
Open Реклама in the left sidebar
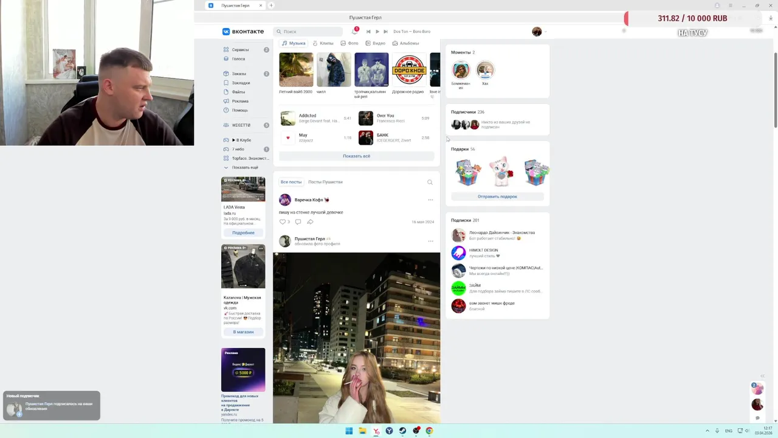click(x=246, y=101)
